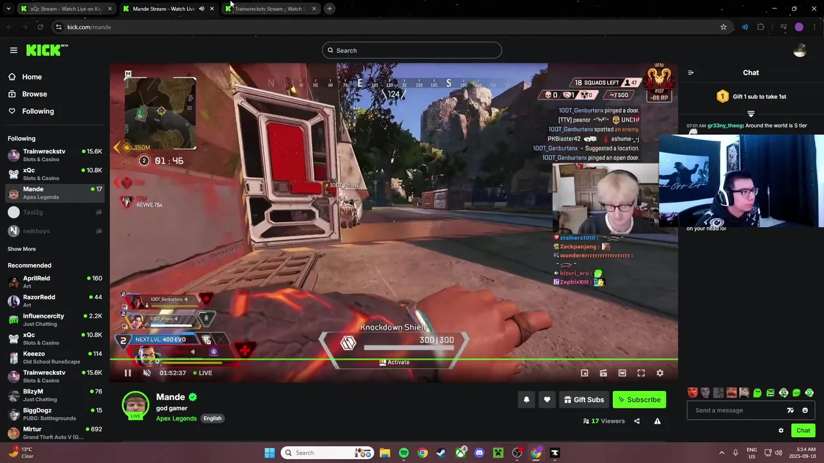Insert green ghost emote in quick bar
Viewport: 824px width, 463px height.
(x=758, y=392)
